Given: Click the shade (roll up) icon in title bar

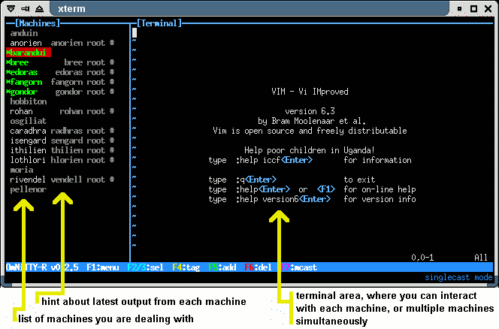Looking at the screenshot, I should [40, 8].
